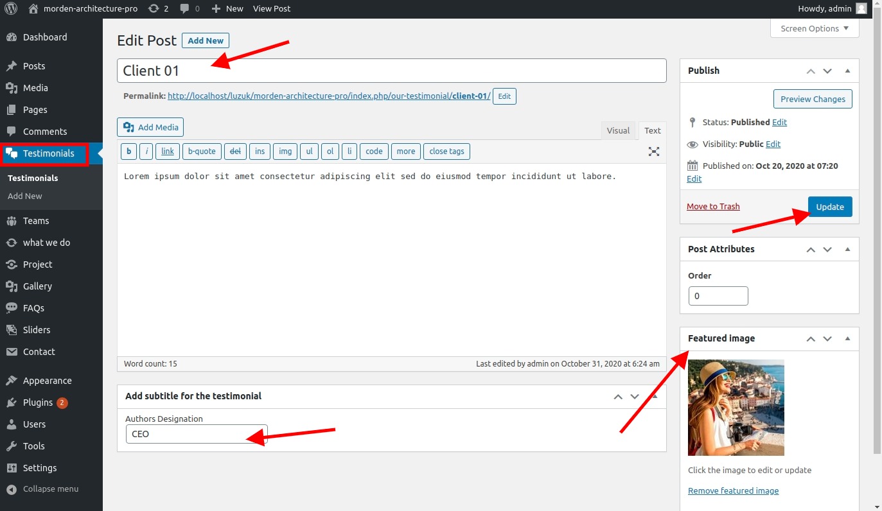
Task: Open the Gallery section in sidebar
Action: tap(37, 286)
